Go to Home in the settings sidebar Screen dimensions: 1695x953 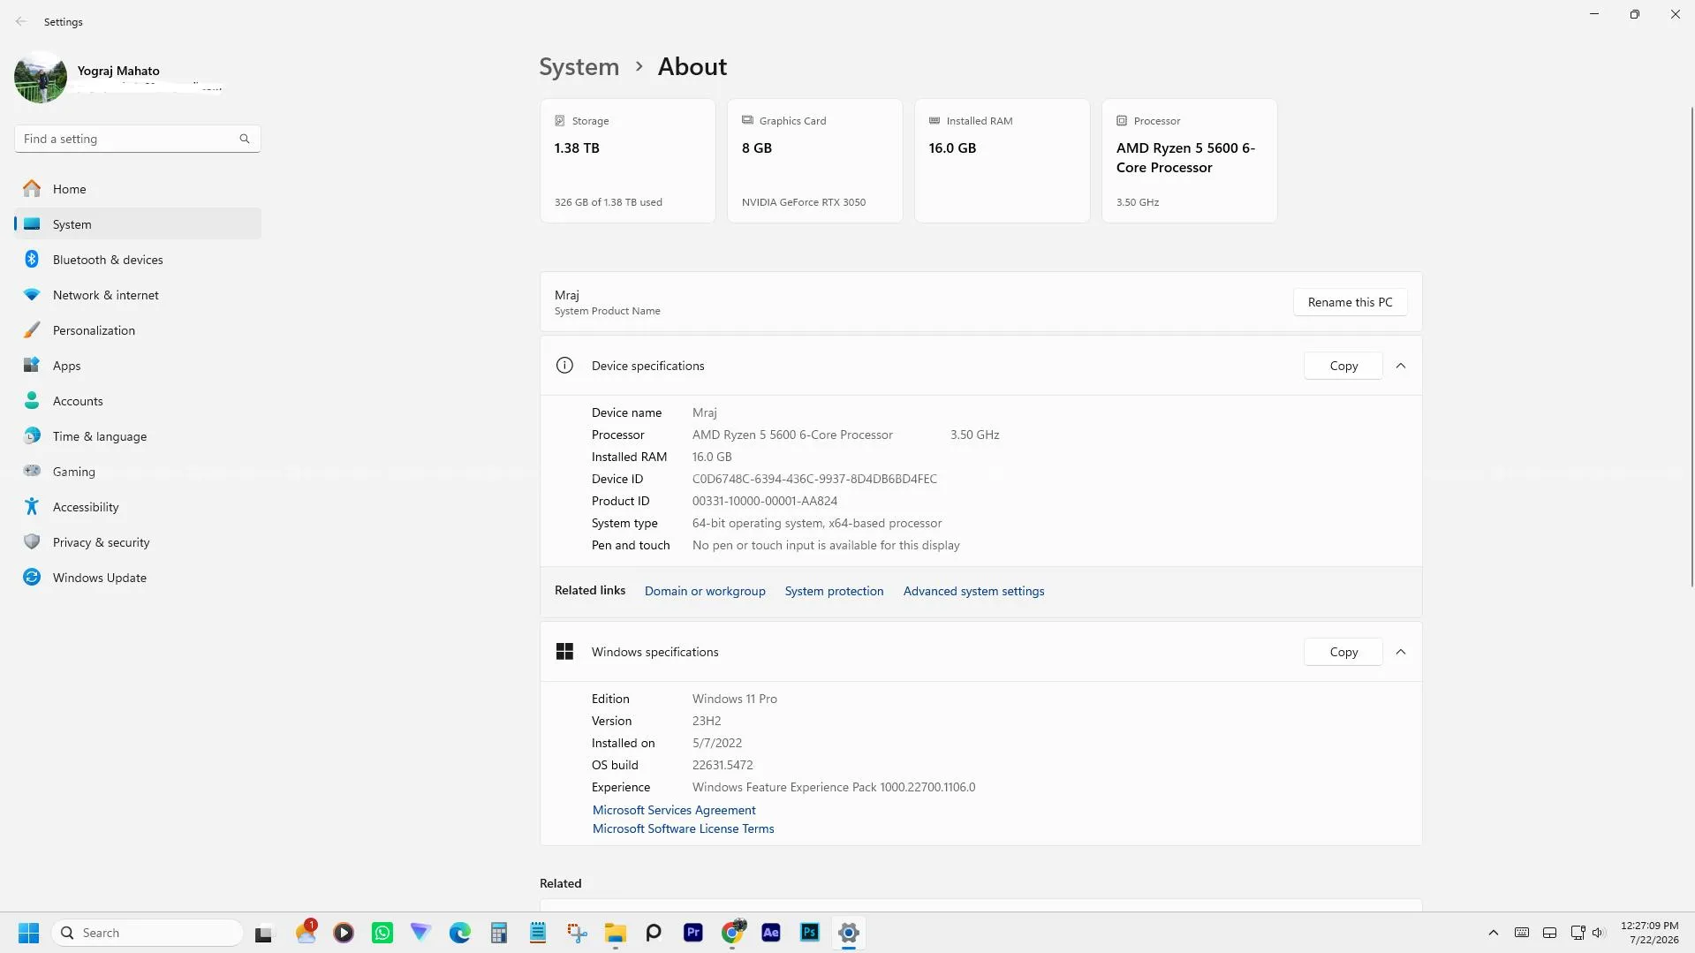click(138, 189)
